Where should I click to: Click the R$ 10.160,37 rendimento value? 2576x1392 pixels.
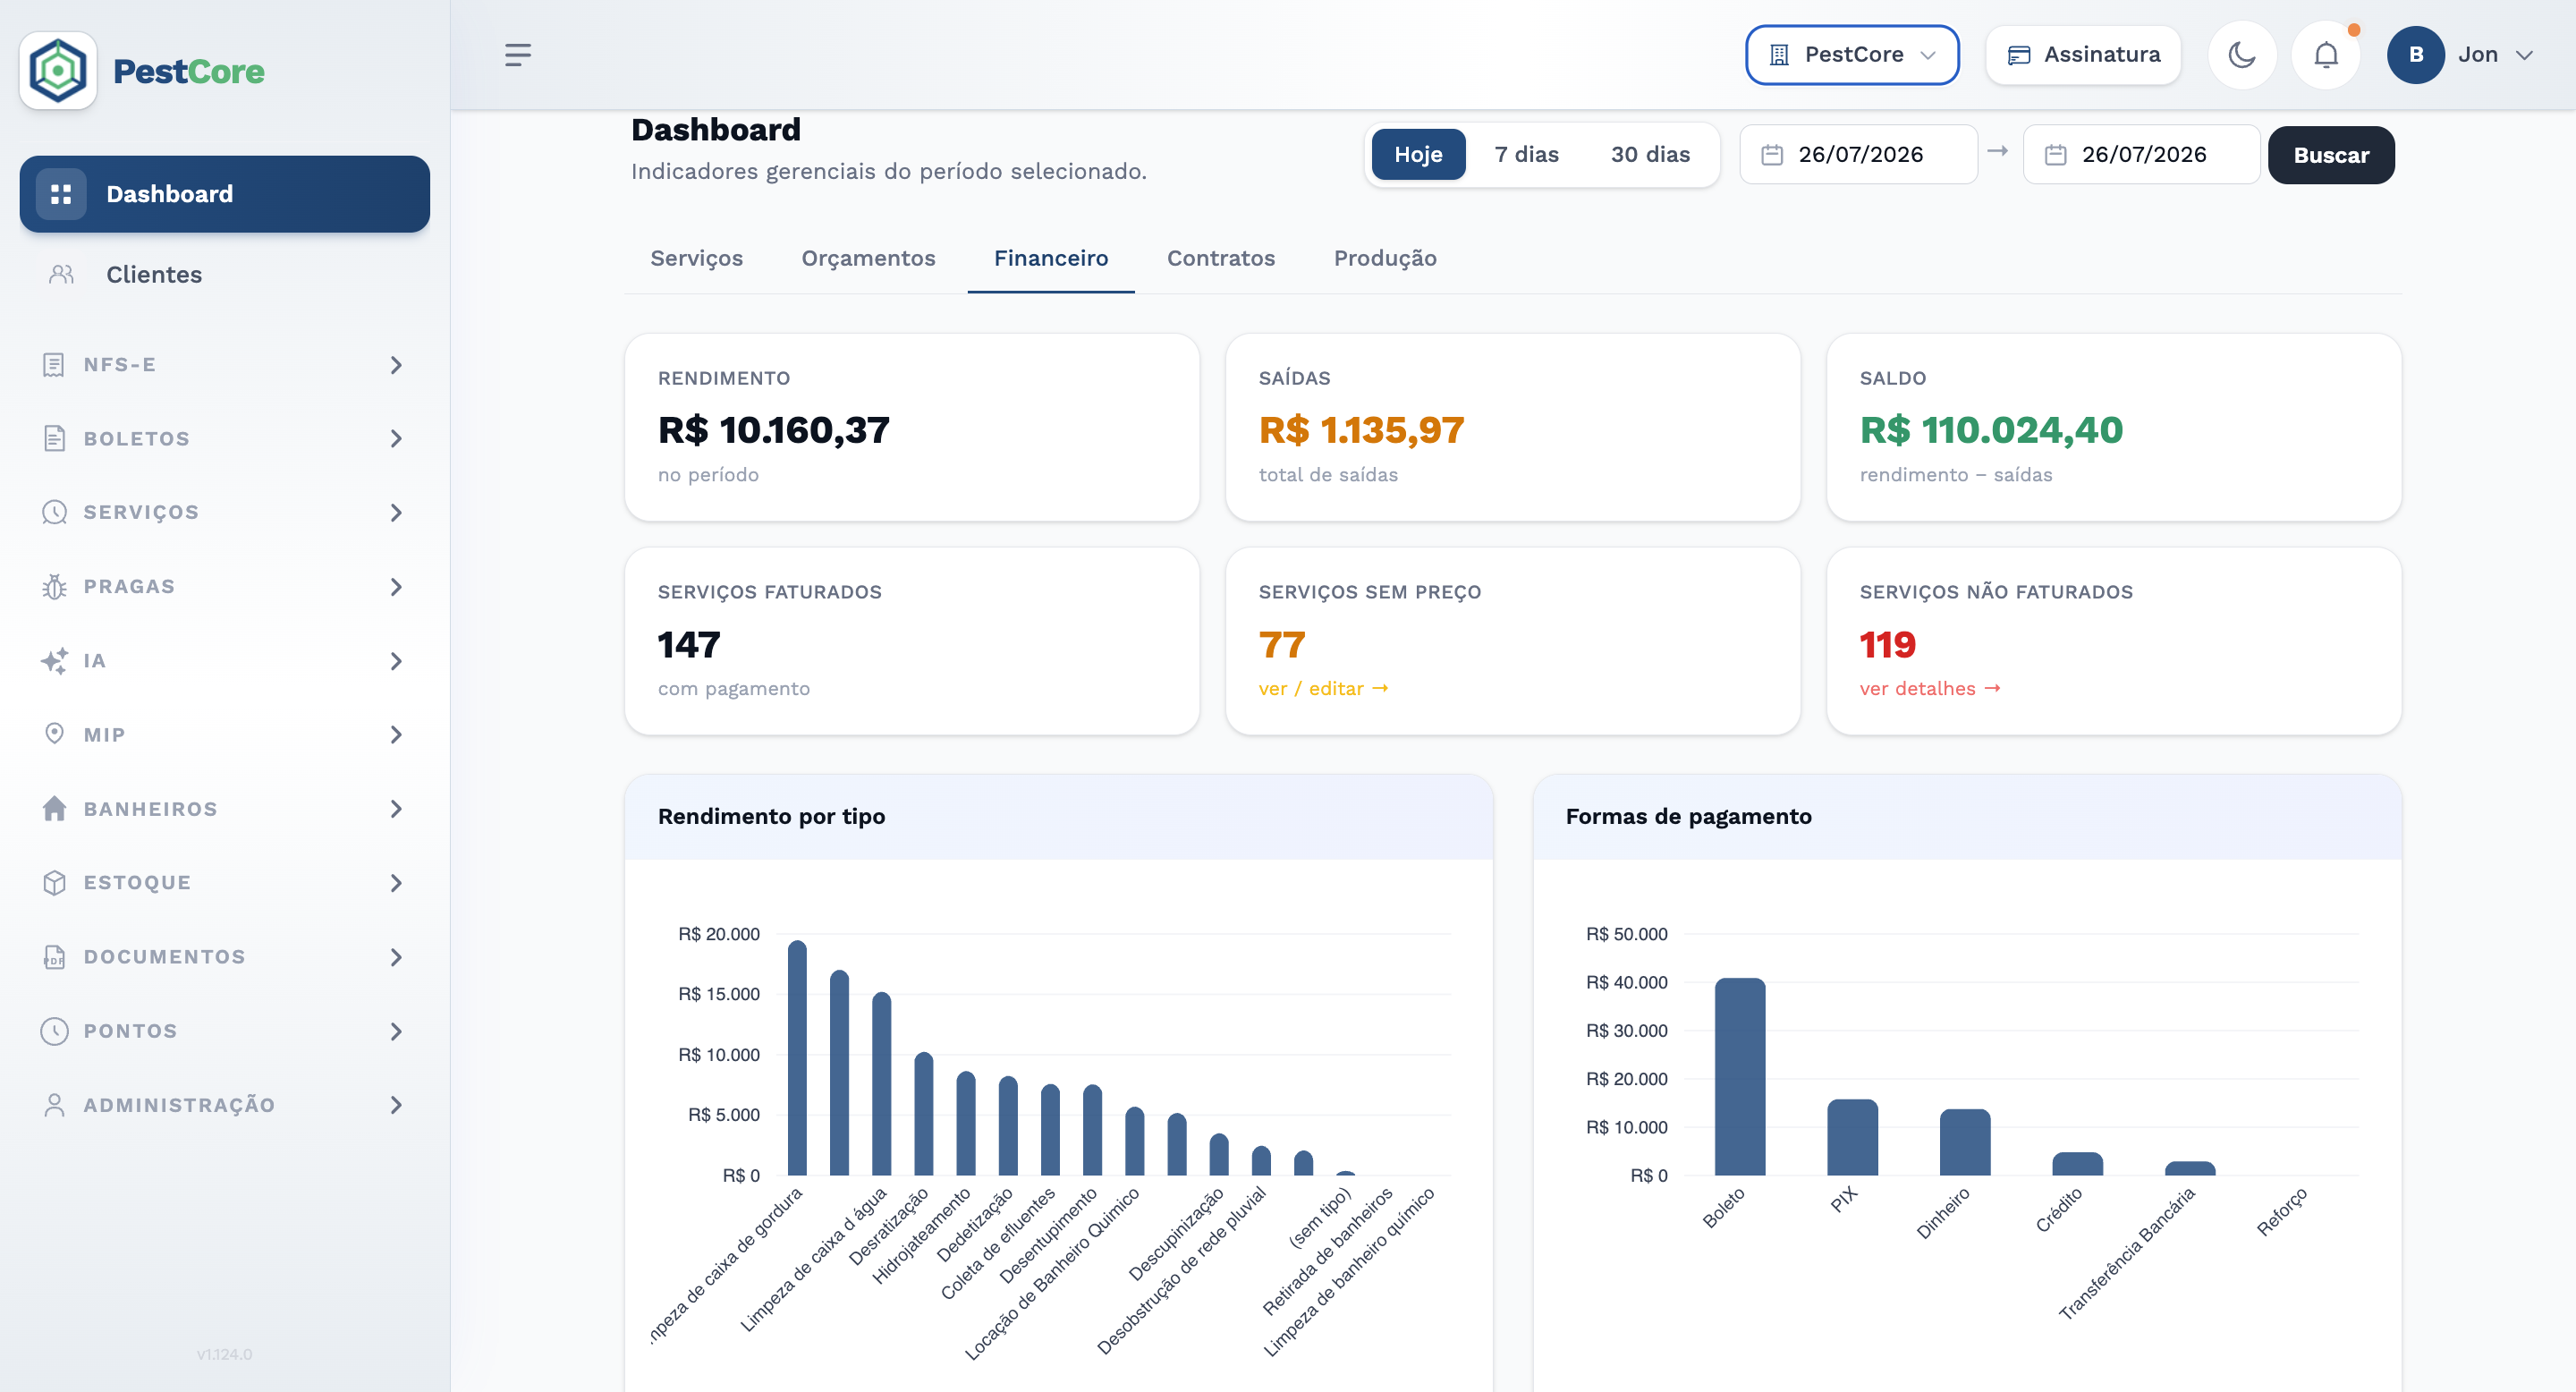[773, 430]
